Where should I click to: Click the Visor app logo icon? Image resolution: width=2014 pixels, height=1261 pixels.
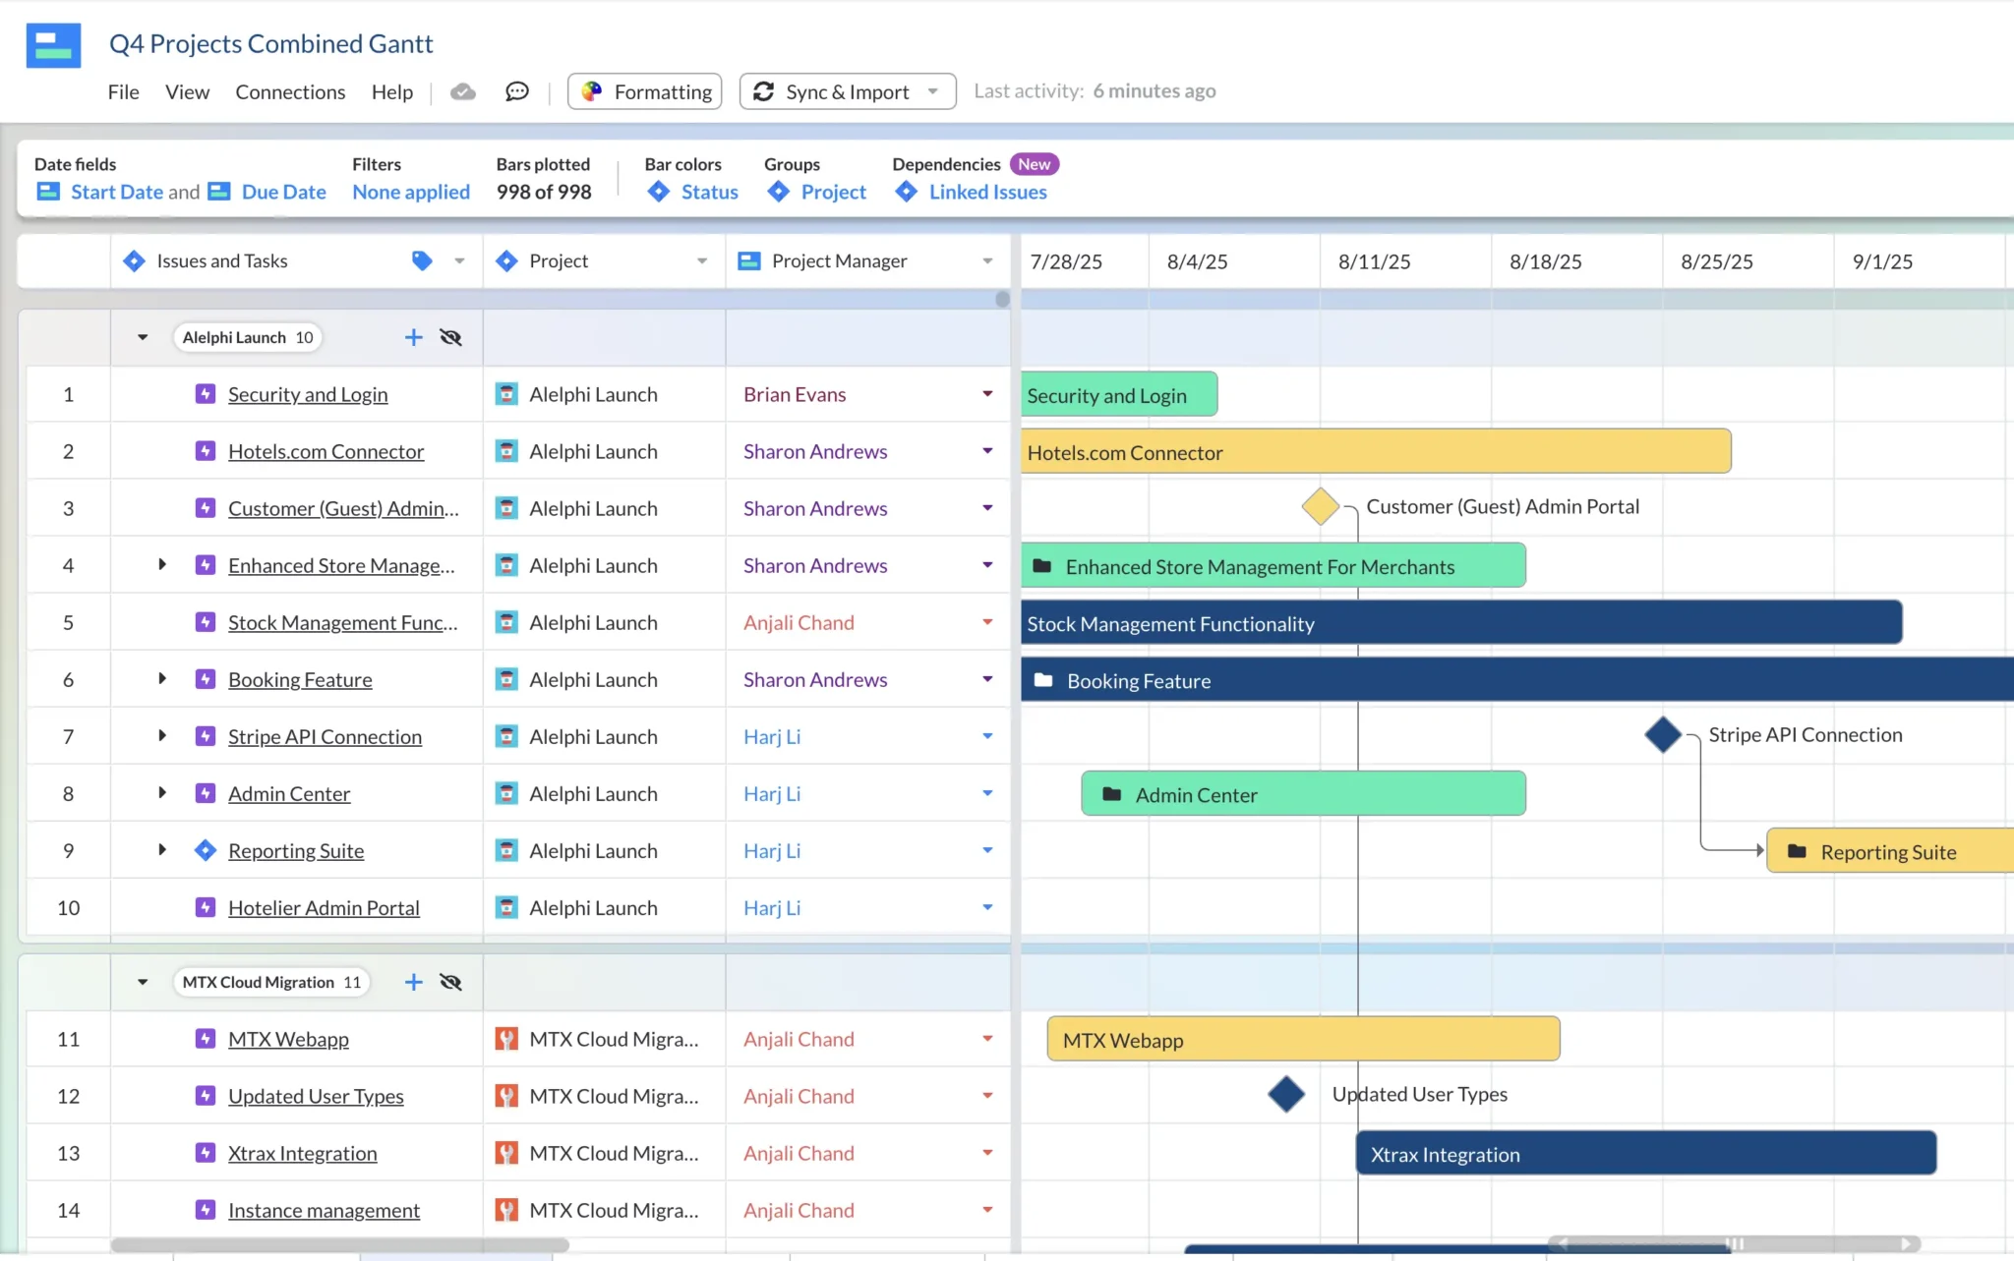click(x=53, y=45)
